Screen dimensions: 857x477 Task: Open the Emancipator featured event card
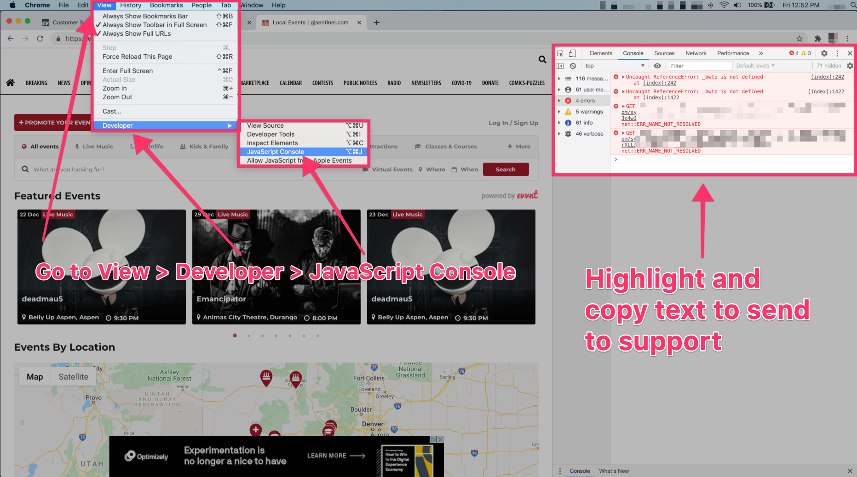[x=276, y=267]
